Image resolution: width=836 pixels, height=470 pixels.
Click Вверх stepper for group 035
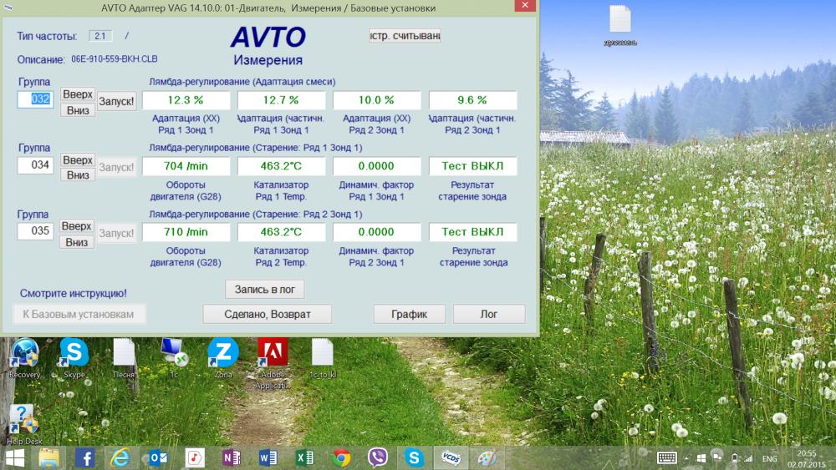[x=77, y=226]
